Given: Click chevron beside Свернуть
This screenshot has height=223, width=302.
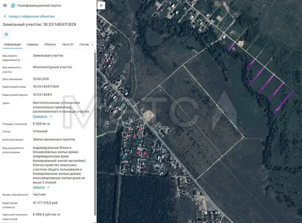Looking at the screenshot, I should click(x=48, y=187).
